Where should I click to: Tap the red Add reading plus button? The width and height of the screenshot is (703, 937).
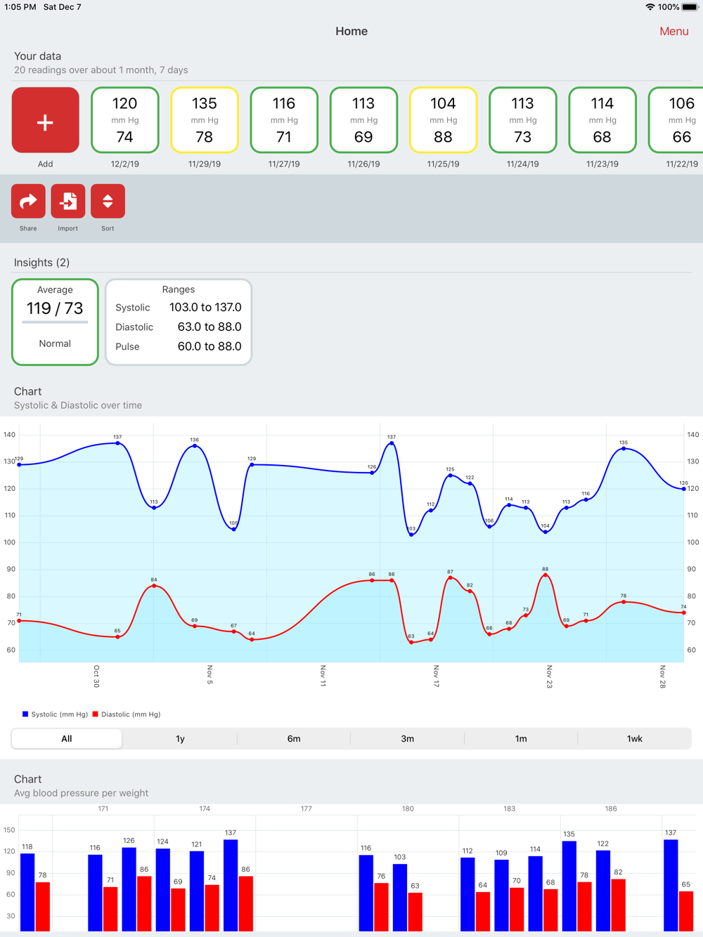click(45, 120)
